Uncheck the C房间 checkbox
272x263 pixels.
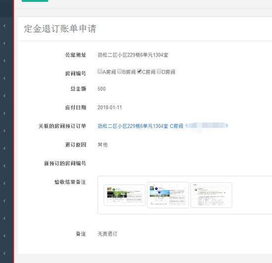[x=139, y=71]
